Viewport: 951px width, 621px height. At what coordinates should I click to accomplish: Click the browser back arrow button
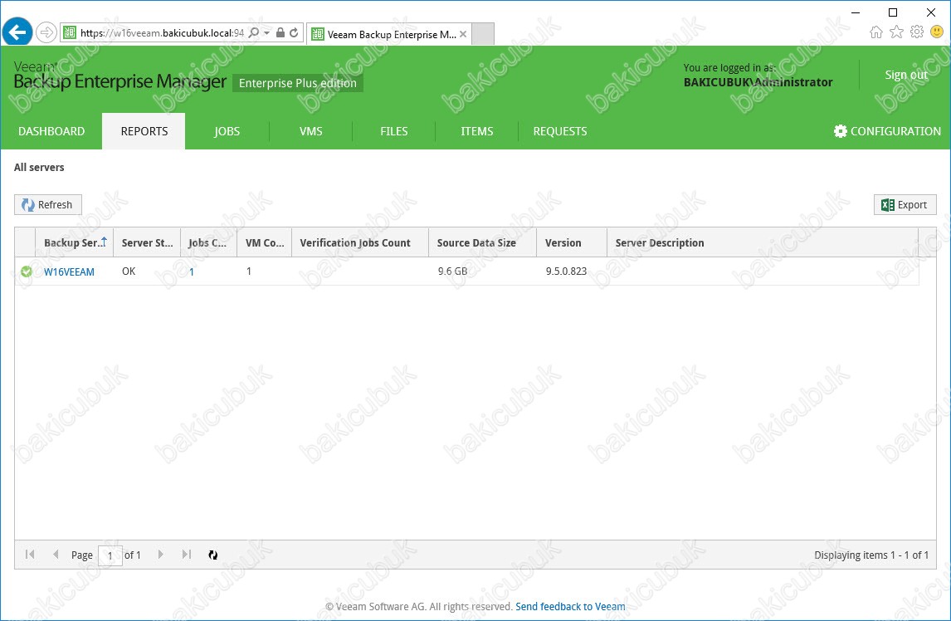tap(17, 32)
